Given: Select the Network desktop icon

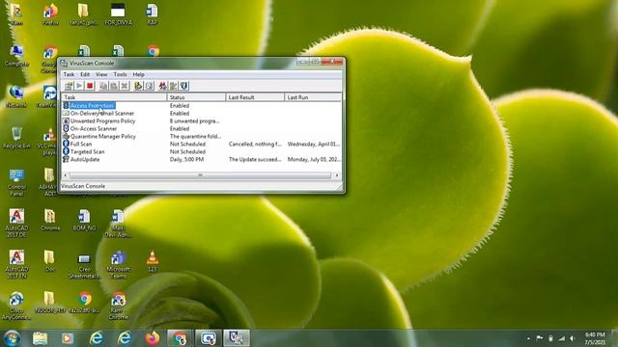Looking at the screenshot, I should point(16,96).
